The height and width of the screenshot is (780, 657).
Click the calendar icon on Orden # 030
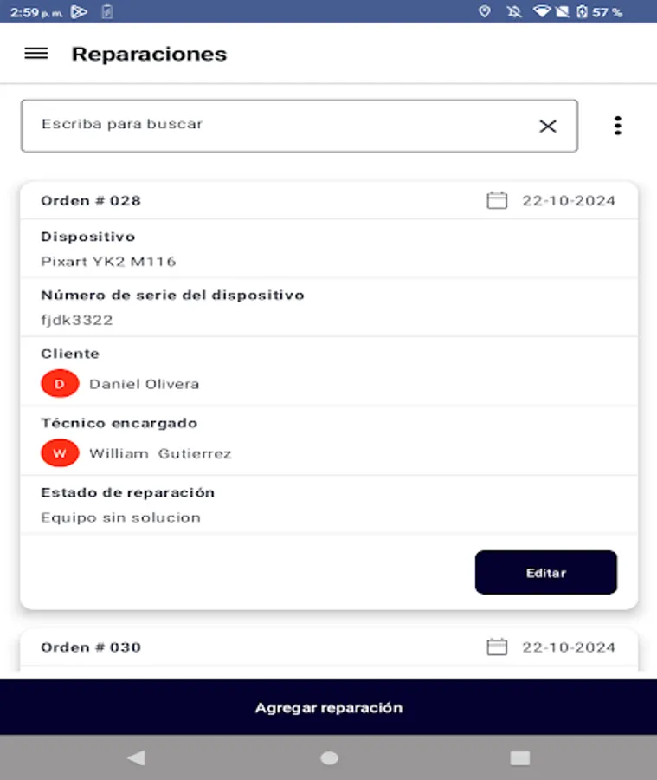496,647
